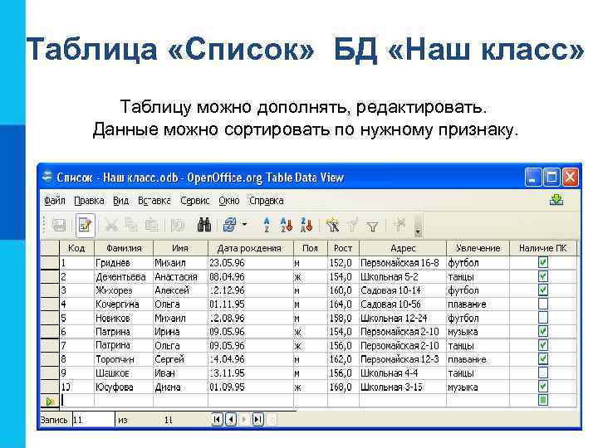Click the Код column header

point(76,248)
